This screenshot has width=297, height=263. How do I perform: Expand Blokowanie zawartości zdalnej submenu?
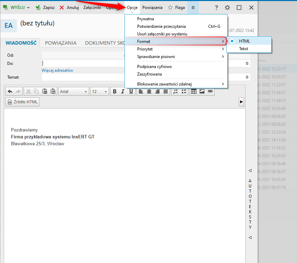176,84
